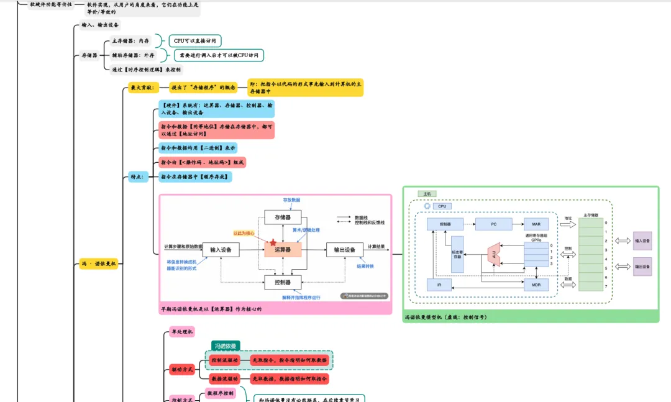Click the yellow node starting 即：把指令以代码的形式
The height and width of the screenshot is (402, 671).
(x=306, y=88)
